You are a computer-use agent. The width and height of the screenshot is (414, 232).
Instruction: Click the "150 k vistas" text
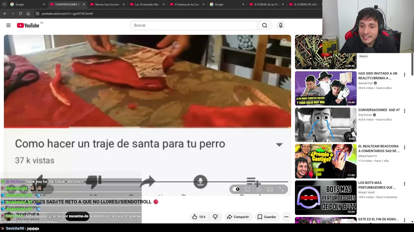366,197
